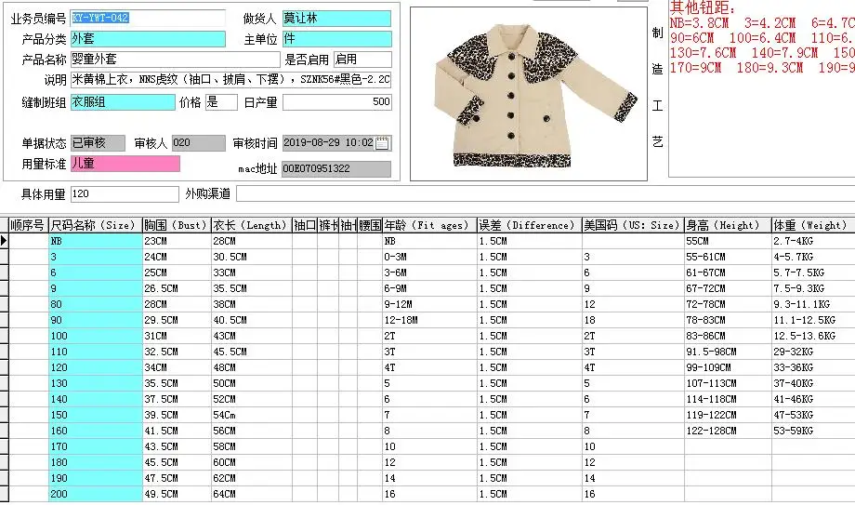855x505 pixels.
Task: Click fit ages cell 0-3M
Action: click(x=429, y=257)
